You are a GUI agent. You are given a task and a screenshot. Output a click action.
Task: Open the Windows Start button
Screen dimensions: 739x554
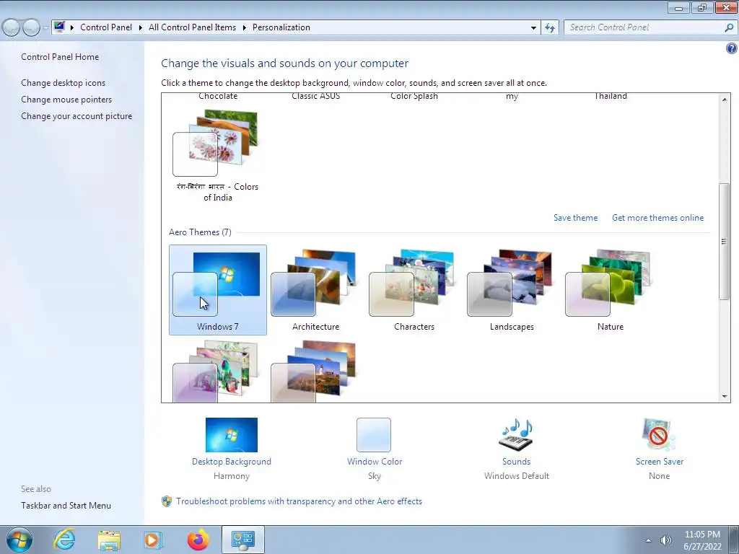(19, 540)
